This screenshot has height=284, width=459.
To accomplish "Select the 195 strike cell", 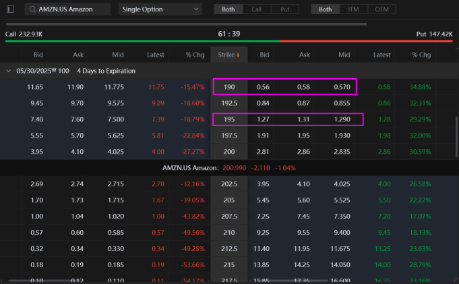I will click(229, 119).
